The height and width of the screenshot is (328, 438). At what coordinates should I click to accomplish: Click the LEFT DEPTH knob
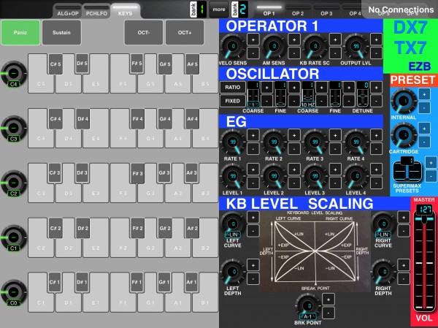coord(233,272)
